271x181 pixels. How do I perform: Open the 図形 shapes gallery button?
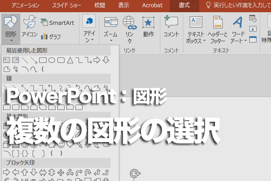coord(11,29)
